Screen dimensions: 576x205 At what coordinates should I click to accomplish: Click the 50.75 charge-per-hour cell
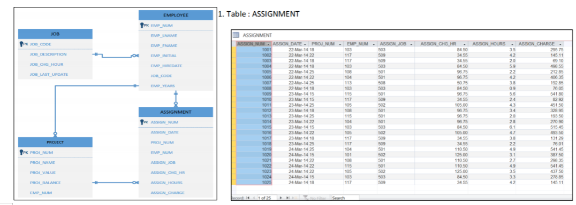[442, 82]
